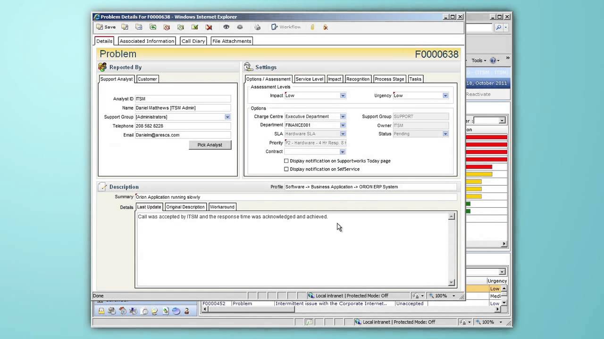Expand the Support Group [Administrators] dropdown
The width and height of the screenshot is (604, 339).
point(227,117)
